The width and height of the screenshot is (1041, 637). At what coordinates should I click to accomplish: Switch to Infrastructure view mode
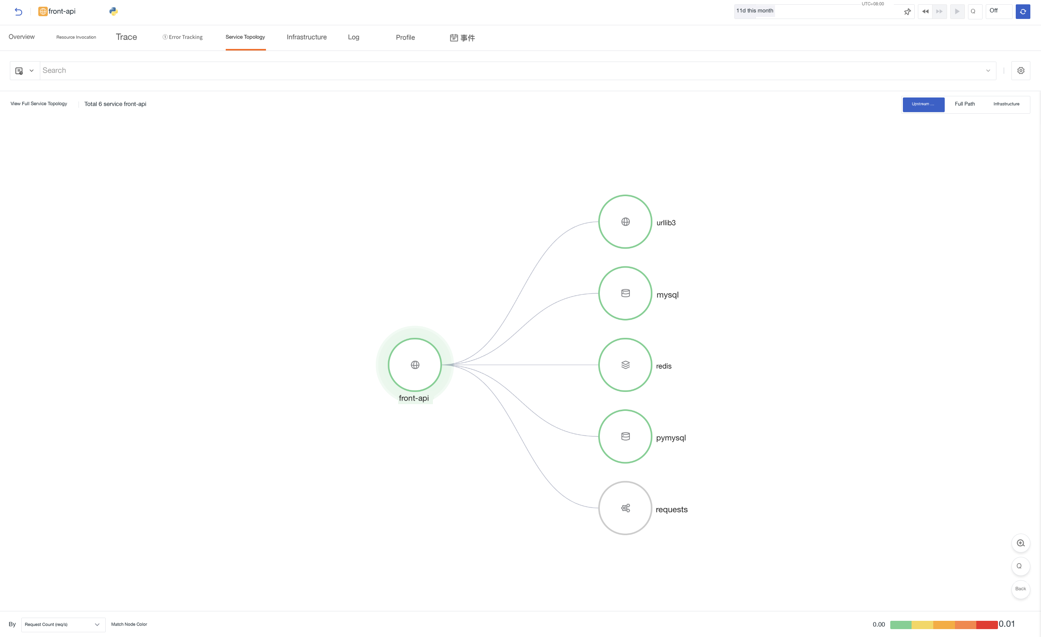[1006, 104]
